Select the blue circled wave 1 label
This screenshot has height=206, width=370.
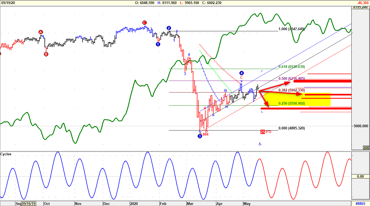pos(158,44)
